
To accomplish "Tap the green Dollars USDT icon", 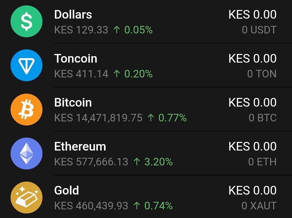I will tap(26, 21).
